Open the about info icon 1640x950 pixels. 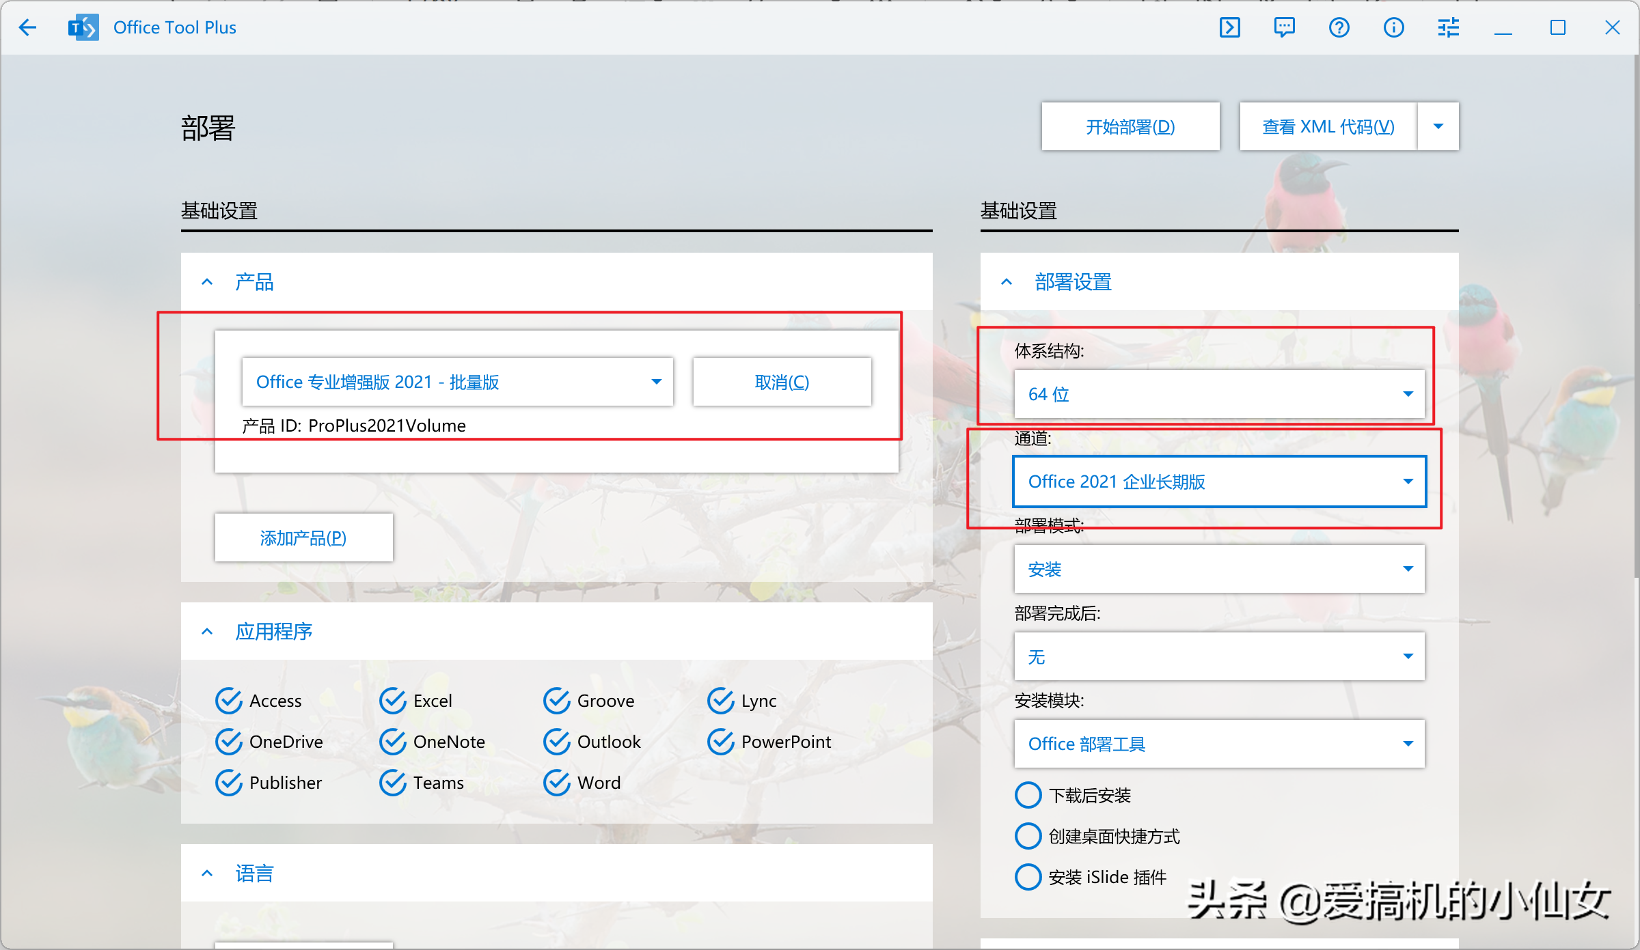pos(1394,27)
